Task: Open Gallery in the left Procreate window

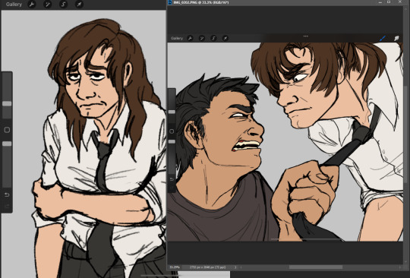Action: tap(14, 5)
